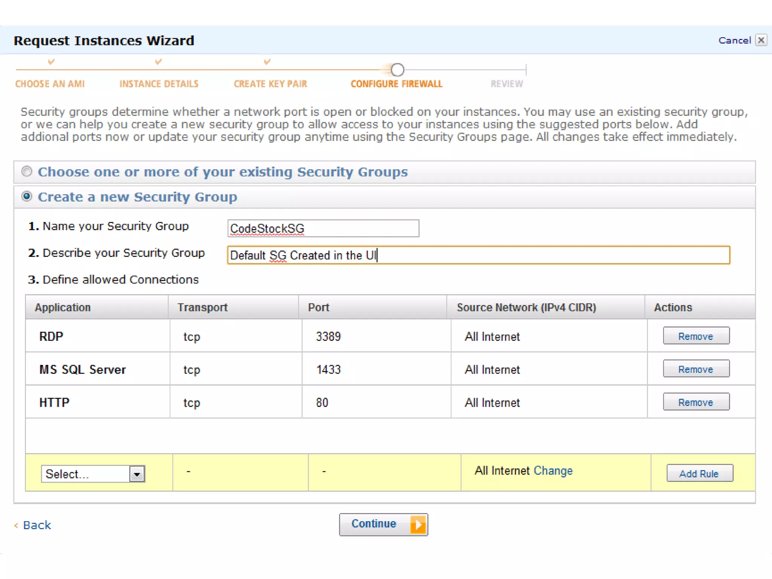This screenshot has height=579, width=772.
Task: Click the checkmark above Create Key Pair
Action: pyautogui.click(x=267, y=61)
